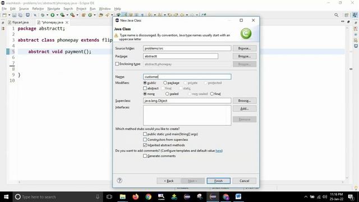This screenshot has height=202, width=359.
Task: Click the New Java Package toolbar icon
Action: (x=84, y=15)
